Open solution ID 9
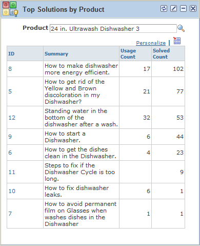 (10, 137)
